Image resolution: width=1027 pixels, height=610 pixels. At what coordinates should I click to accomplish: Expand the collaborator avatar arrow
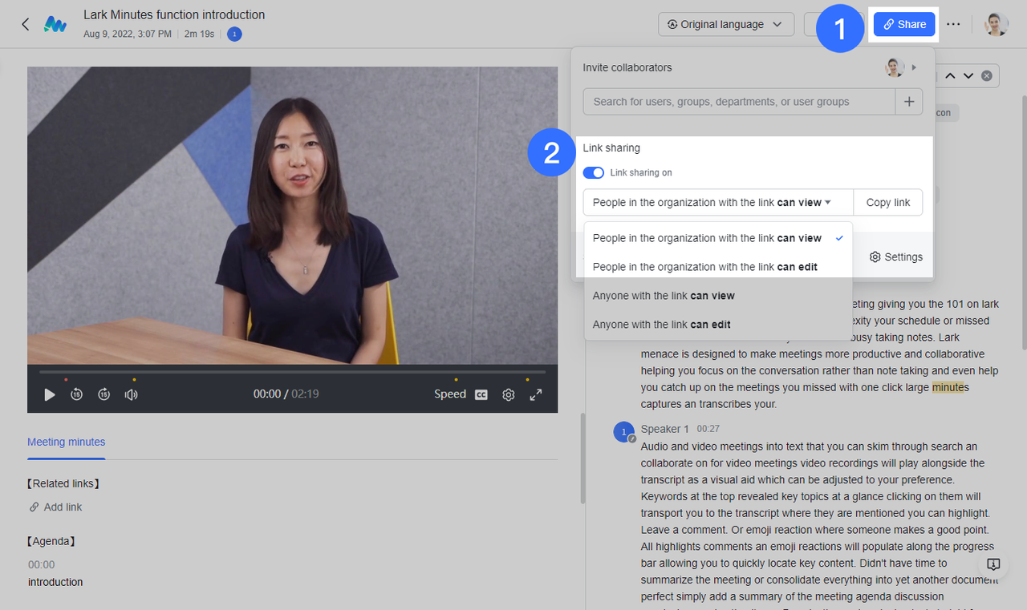pyautogui.click(x=914, y=67)
